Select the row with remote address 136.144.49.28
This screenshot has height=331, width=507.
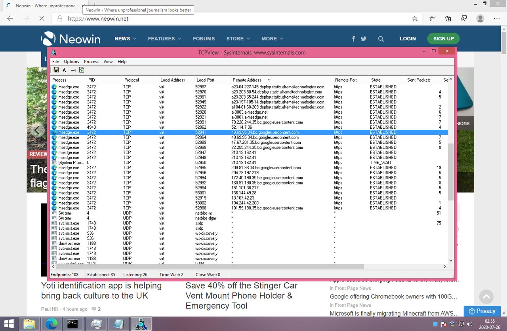[249, 193]
